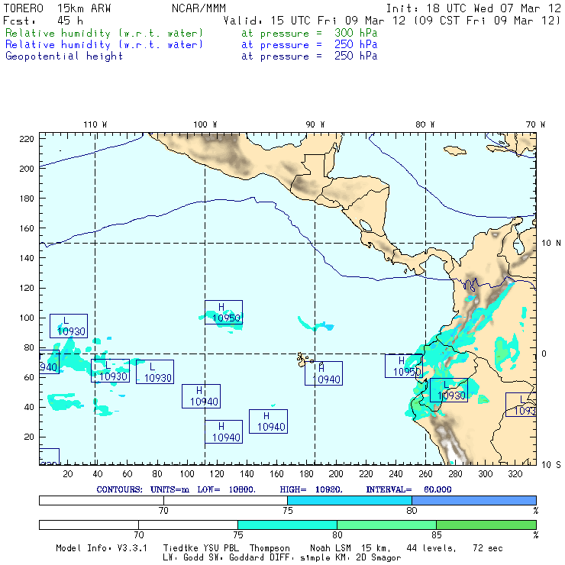The width and height of the screenshot is (565, 565).
Task: Select the "NCAR/MMM" header label
Action: pos(199,8)
